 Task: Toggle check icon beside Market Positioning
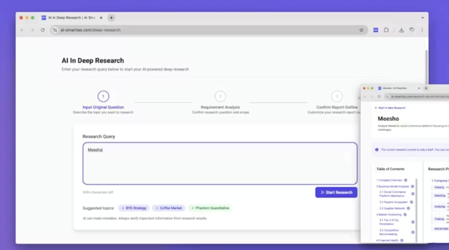(x=405, y=215)
